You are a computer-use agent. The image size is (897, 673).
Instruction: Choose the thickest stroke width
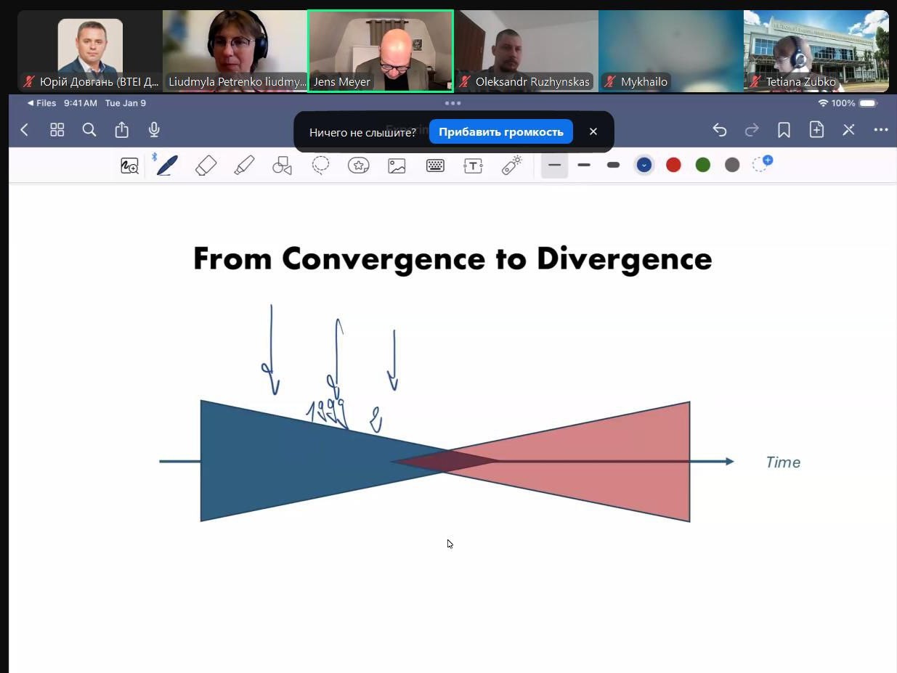point(613,166)
